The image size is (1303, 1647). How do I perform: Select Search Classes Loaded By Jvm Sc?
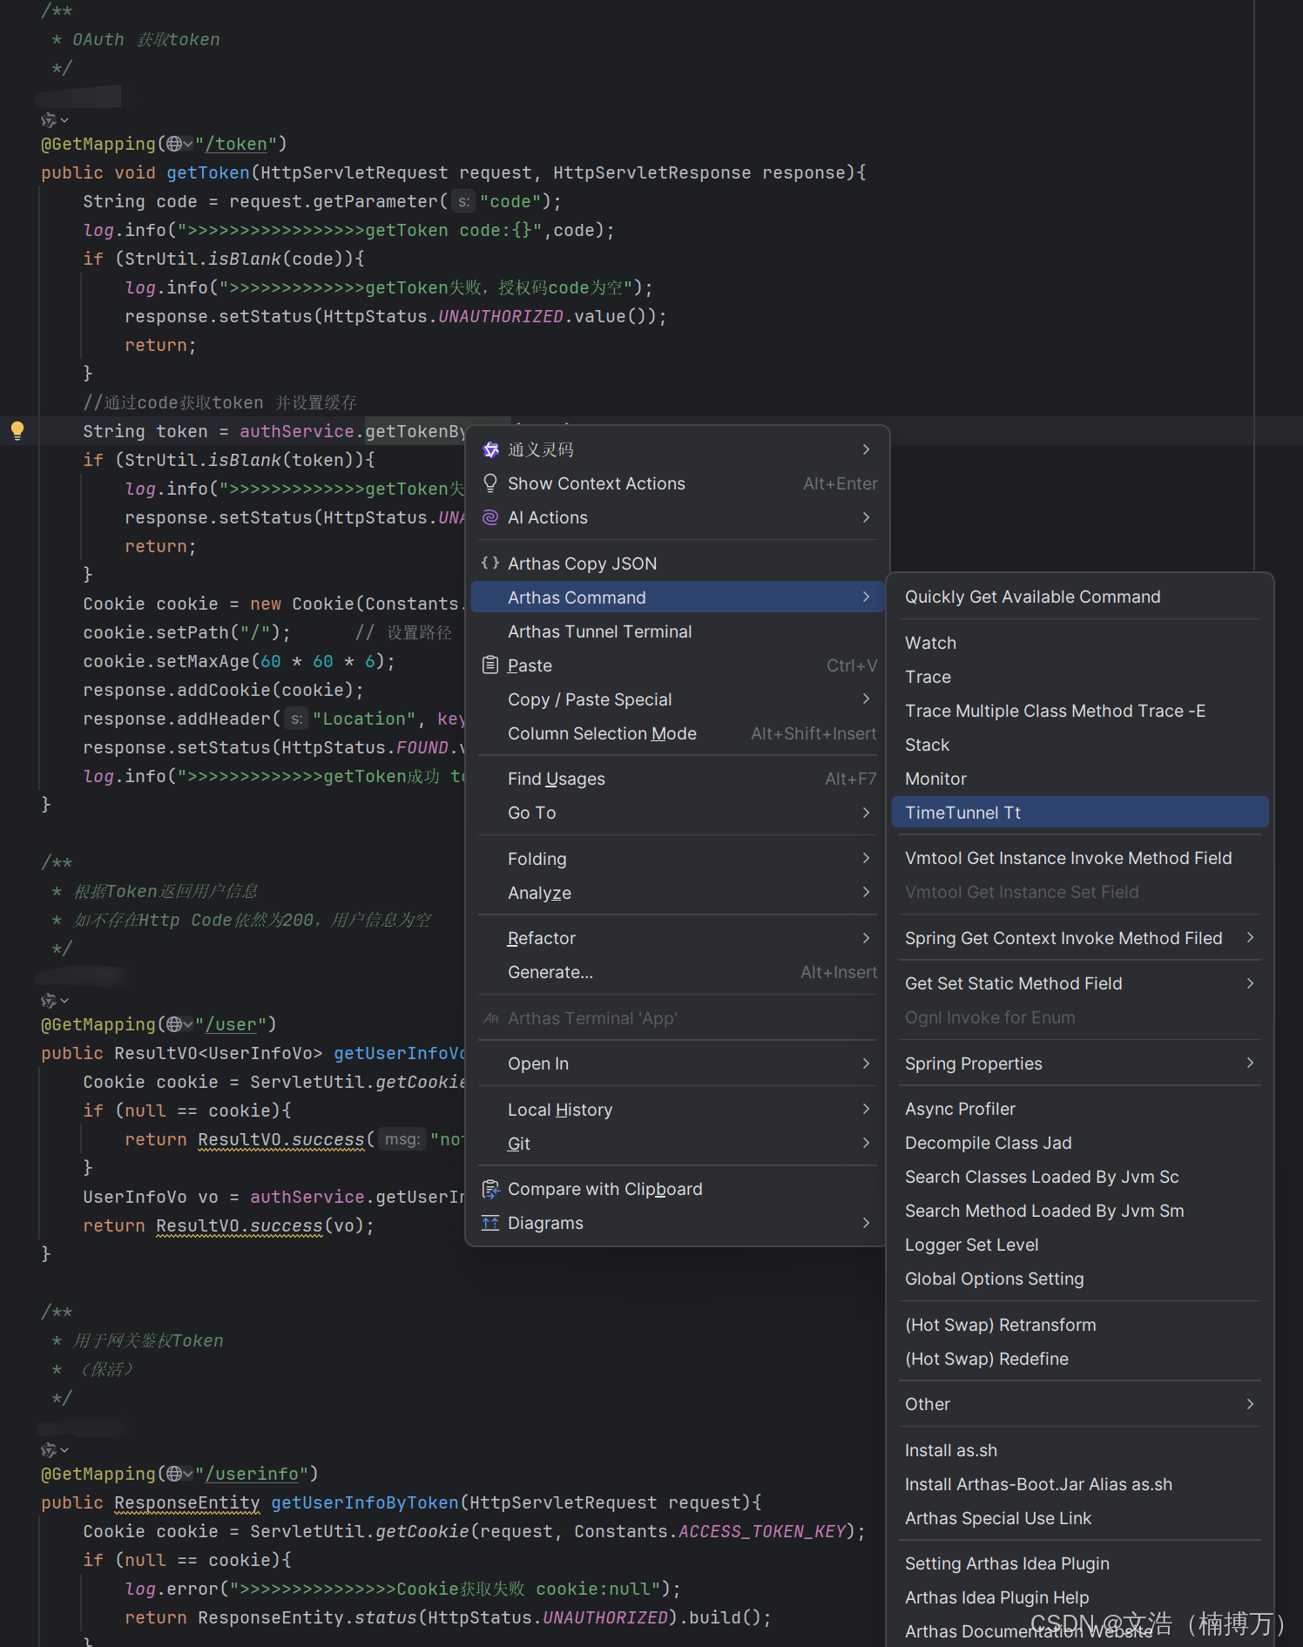[1080, 1177]
